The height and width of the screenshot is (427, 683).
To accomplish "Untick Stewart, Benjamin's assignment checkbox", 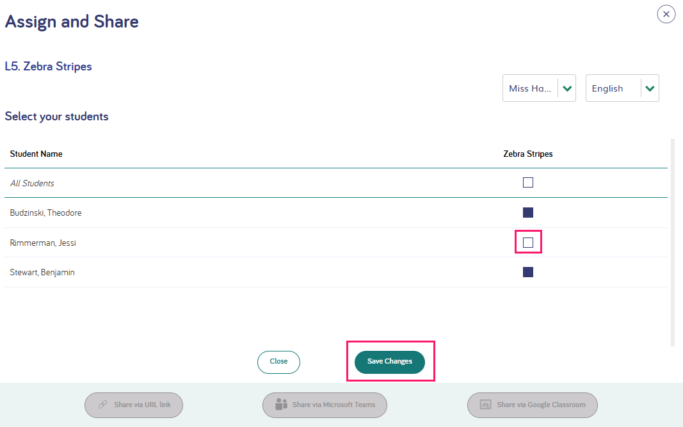I will [x=528, y=272].
